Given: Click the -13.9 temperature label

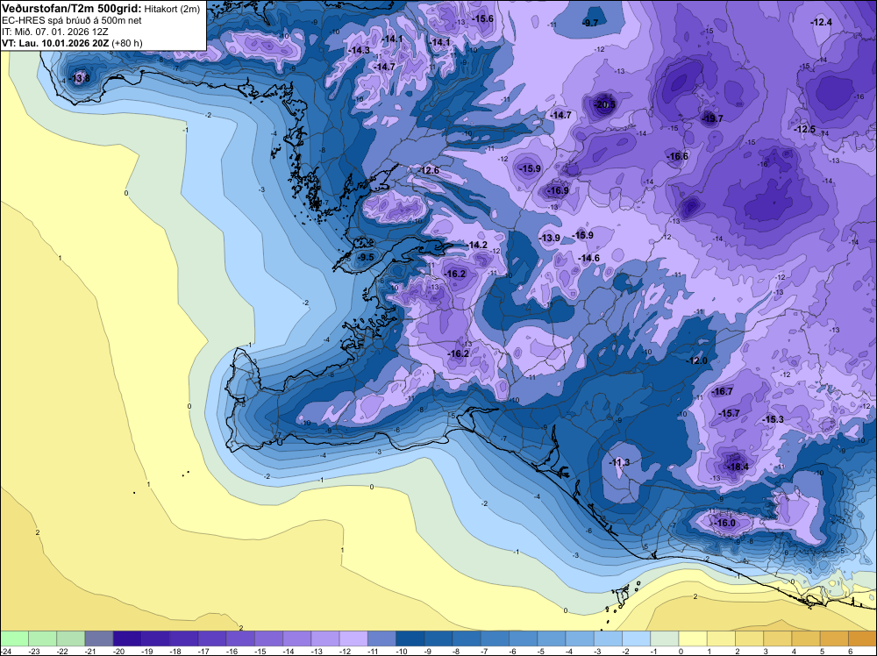Looking at the screenshot, I should click(549, 238).
